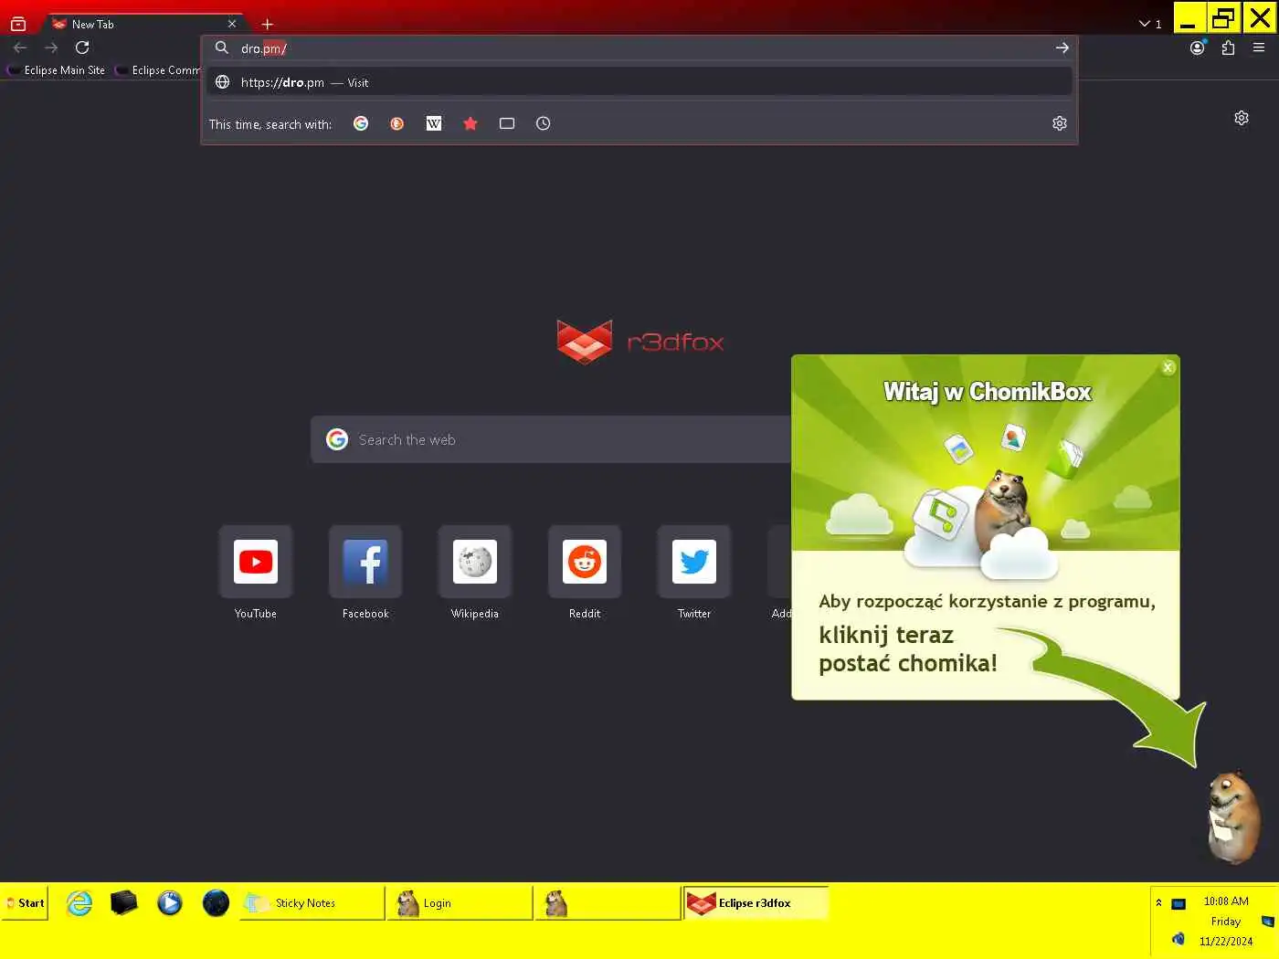The height and width of the screenshot is (959, 1279).
Task: Switch to unlabeled hamster taskbar button
Action: tap(608, 903)
